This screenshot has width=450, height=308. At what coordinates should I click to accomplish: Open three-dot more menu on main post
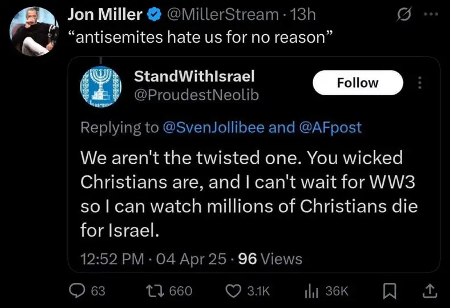tap(431, 14)
